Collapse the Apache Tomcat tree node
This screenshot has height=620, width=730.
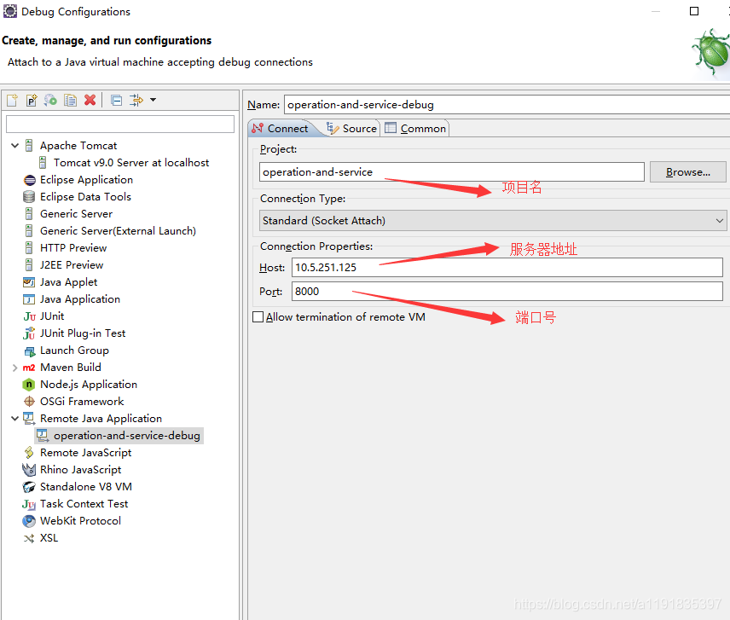pos(14,146)
